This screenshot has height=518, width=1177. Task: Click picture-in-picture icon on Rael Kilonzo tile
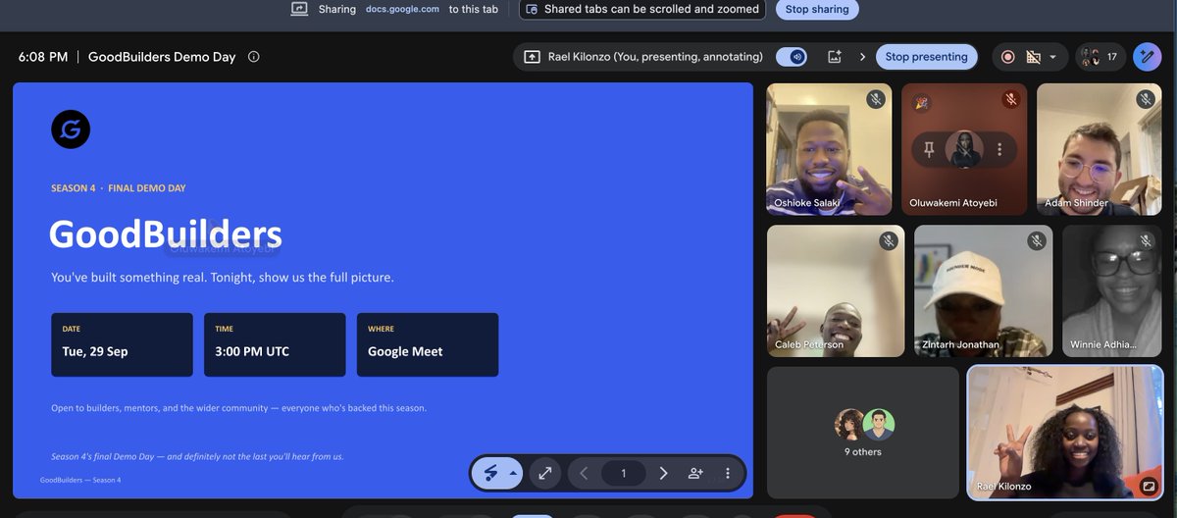coord(1149,485)
